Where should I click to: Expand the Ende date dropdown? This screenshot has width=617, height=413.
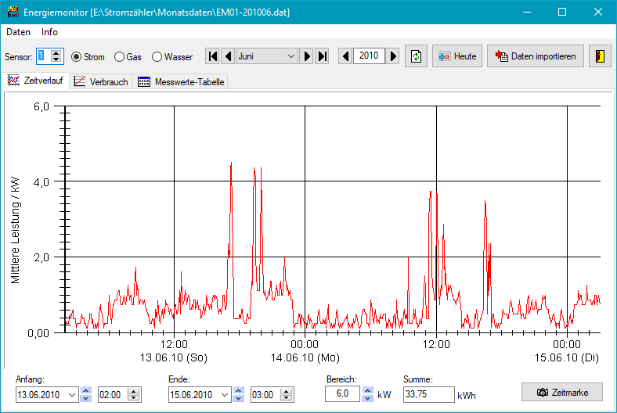click(226, 395)
